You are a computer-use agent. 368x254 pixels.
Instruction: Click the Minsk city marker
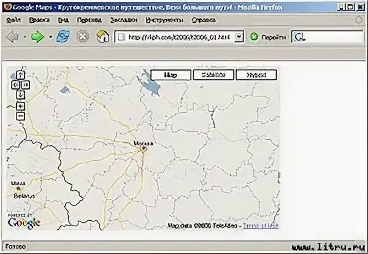pos(19,188)
